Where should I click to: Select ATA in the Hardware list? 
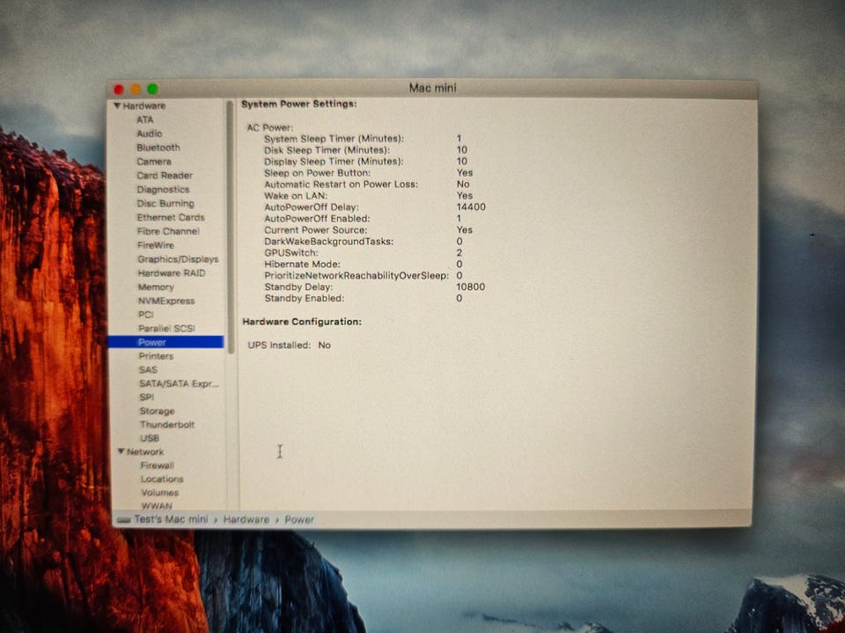(x=145, y=120)
